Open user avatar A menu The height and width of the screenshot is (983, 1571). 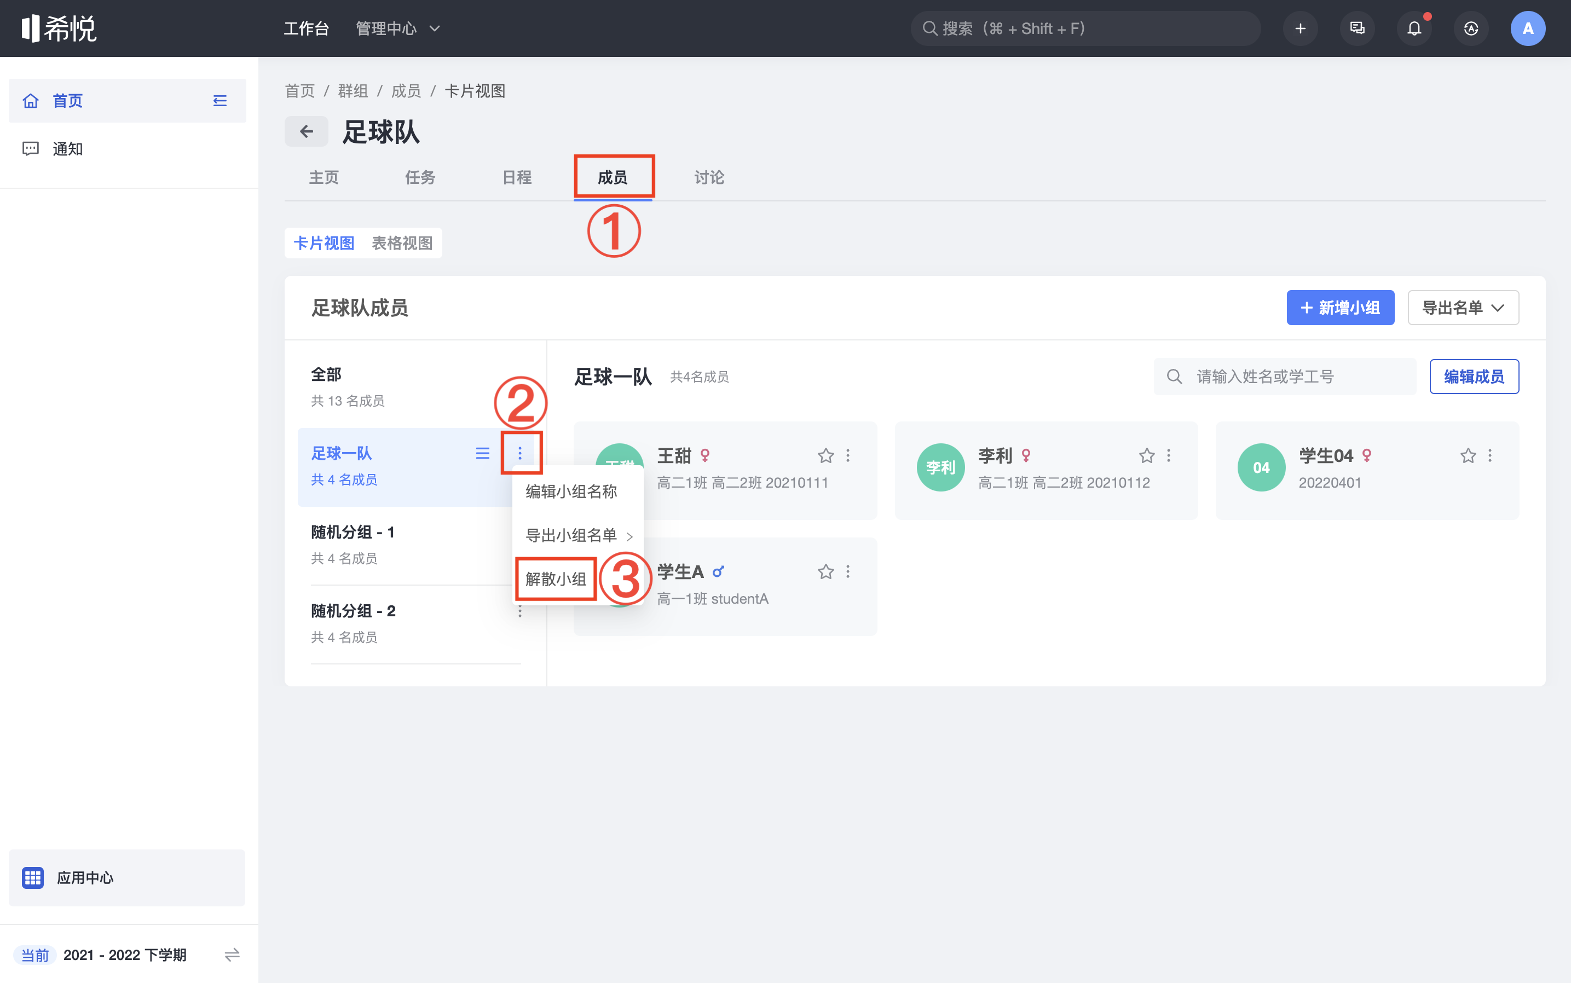click(1528, 28)
